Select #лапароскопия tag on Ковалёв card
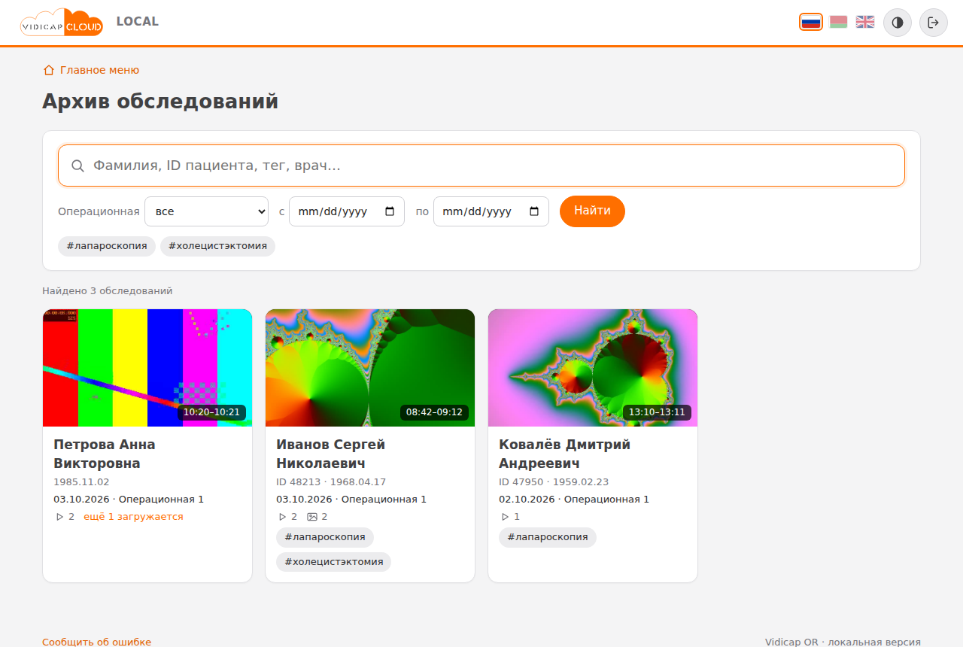The width and height of the screenshot is (963, 647). [548, 537]
